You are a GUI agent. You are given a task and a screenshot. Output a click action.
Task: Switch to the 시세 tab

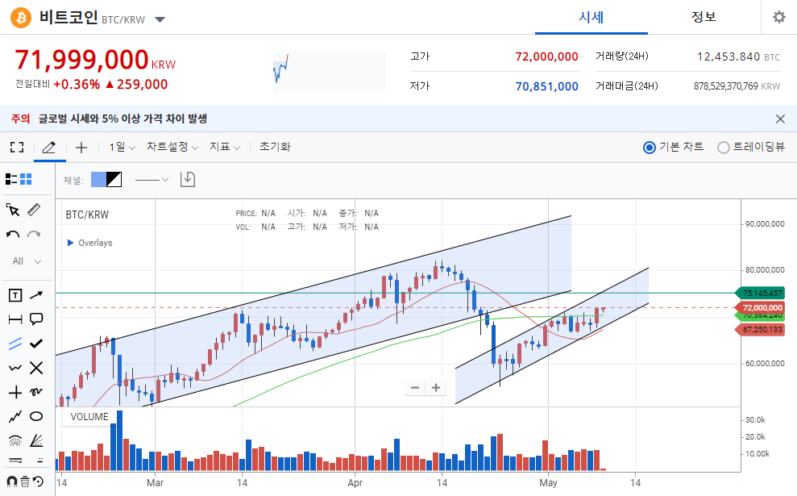tap(592, 17)
